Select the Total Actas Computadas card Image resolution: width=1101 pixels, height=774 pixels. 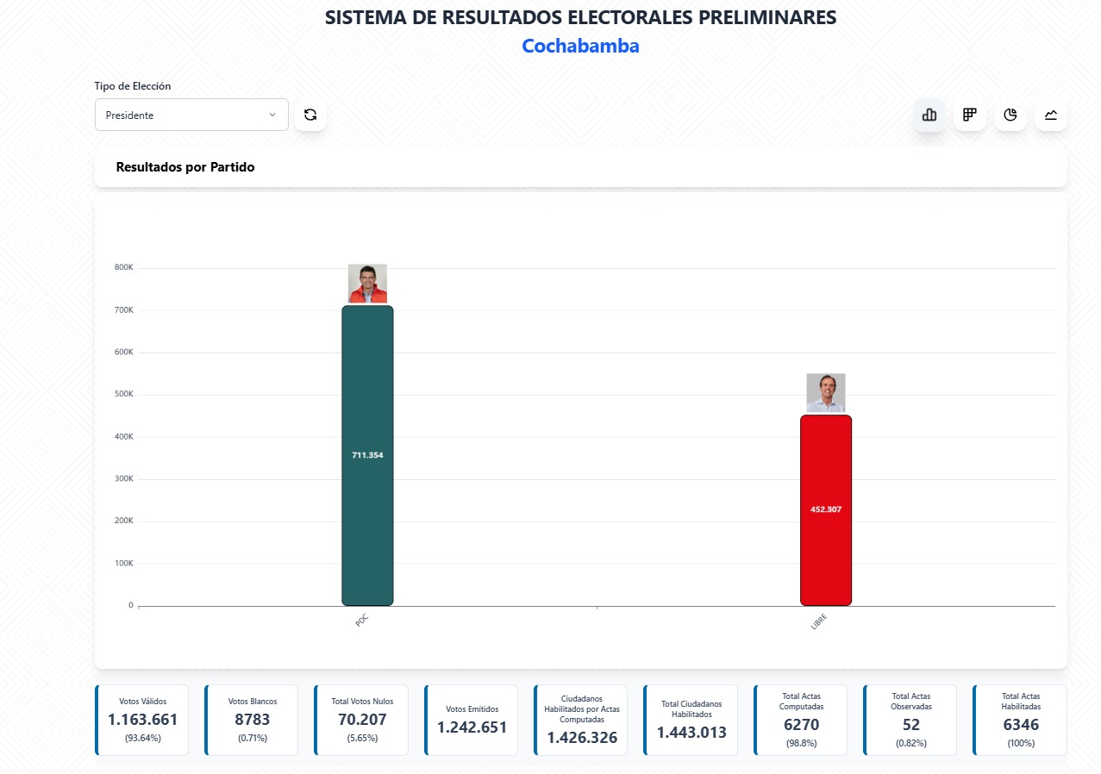[801, 720]
